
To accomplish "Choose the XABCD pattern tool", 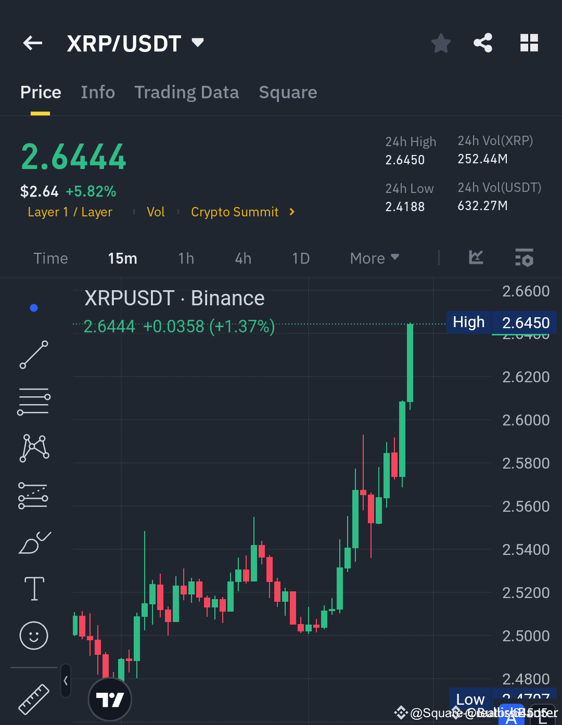I will tap(33, 447).
